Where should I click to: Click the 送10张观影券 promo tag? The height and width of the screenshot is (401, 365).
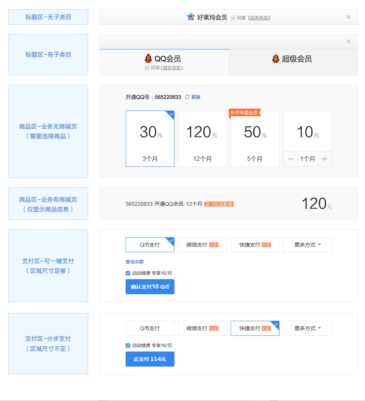click(x=219, y=204)
